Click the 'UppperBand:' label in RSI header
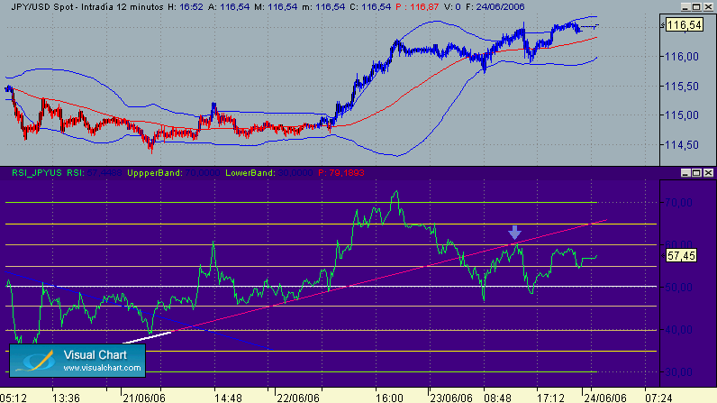This screenshot has height=403, width=717. (x=155, y=173)
